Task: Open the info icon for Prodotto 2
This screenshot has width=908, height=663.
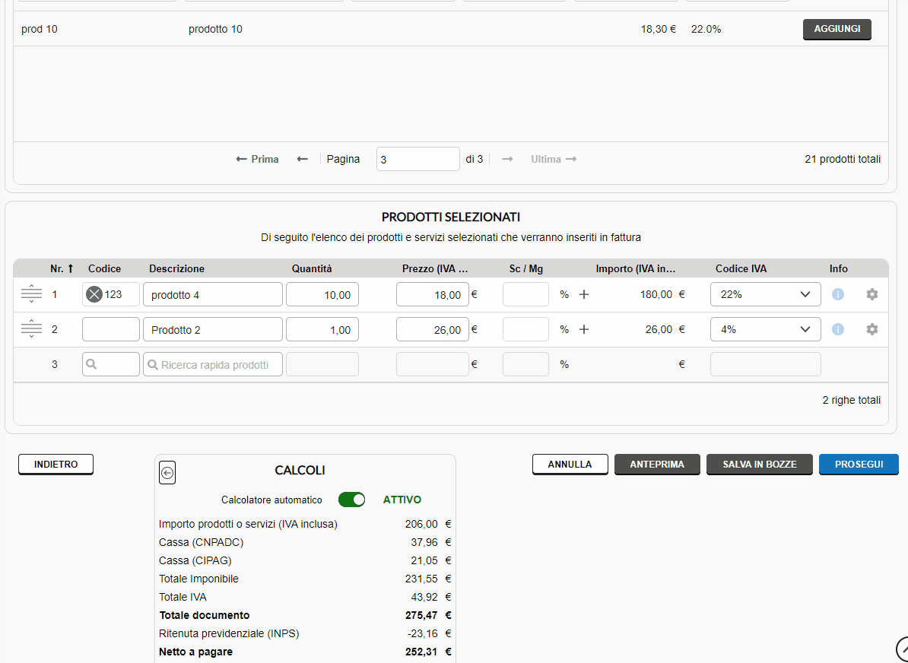Action: coord(837,329)
